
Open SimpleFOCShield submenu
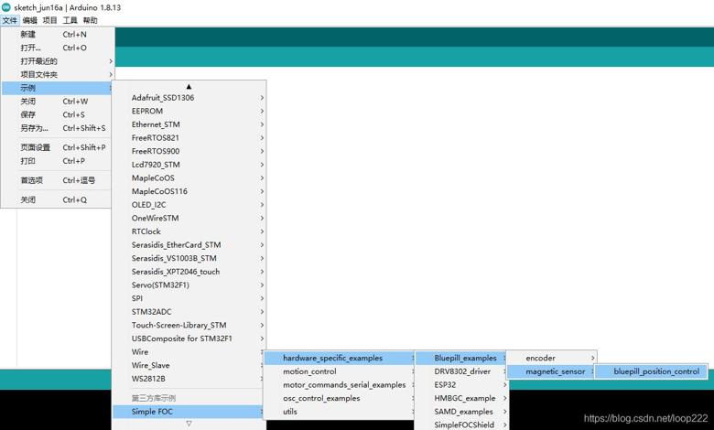click(x=461, y=425)
